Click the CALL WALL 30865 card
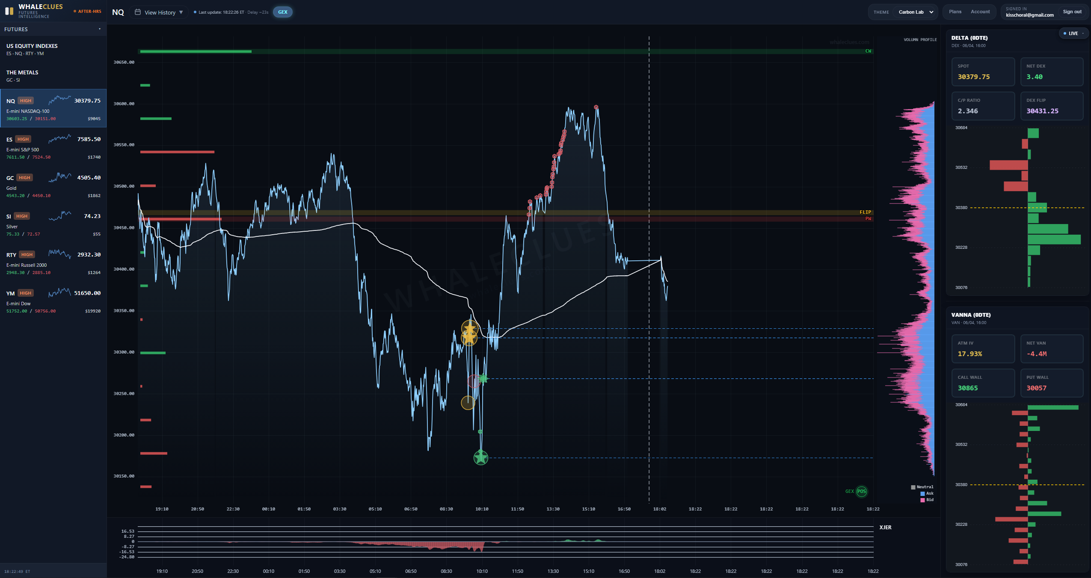Viewport: 1091px width, 578px height. (983, 383)
